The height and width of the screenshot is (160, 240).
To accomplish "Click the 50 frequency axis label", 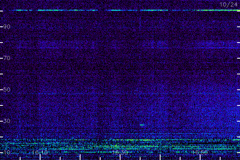I will [x=7, y=90].
